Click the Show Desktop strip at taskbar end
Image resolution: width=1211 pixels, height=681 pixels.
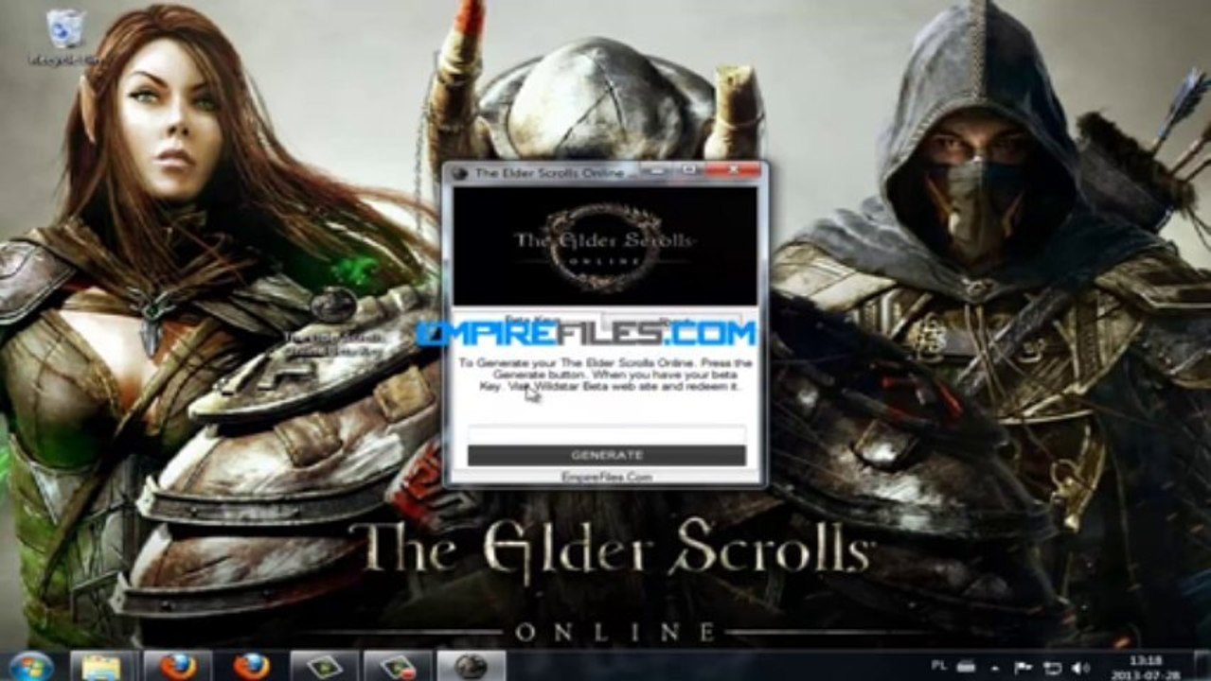(x=1203, y=666)
